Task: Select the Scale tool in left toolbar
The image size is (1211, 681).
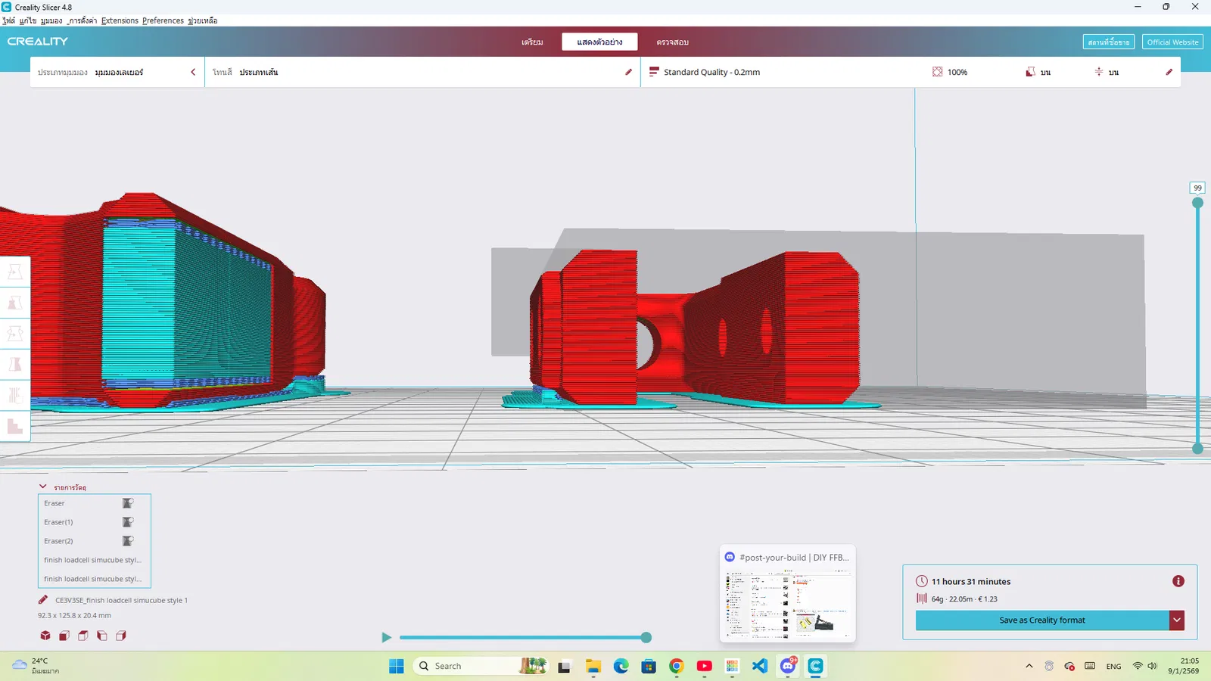Action: tap(14, 303)
